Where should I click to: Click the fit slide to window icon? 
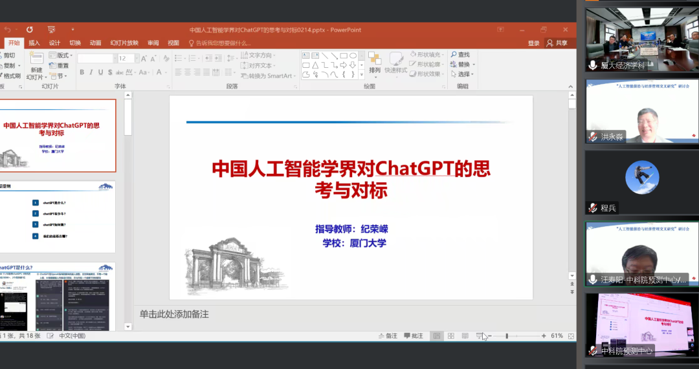[x=570, y=336]
